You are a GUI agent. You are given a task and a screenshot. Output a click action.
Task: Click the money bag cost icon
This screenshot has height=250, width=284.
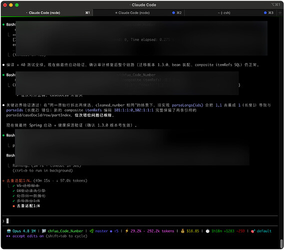click(x=183, y=231)
